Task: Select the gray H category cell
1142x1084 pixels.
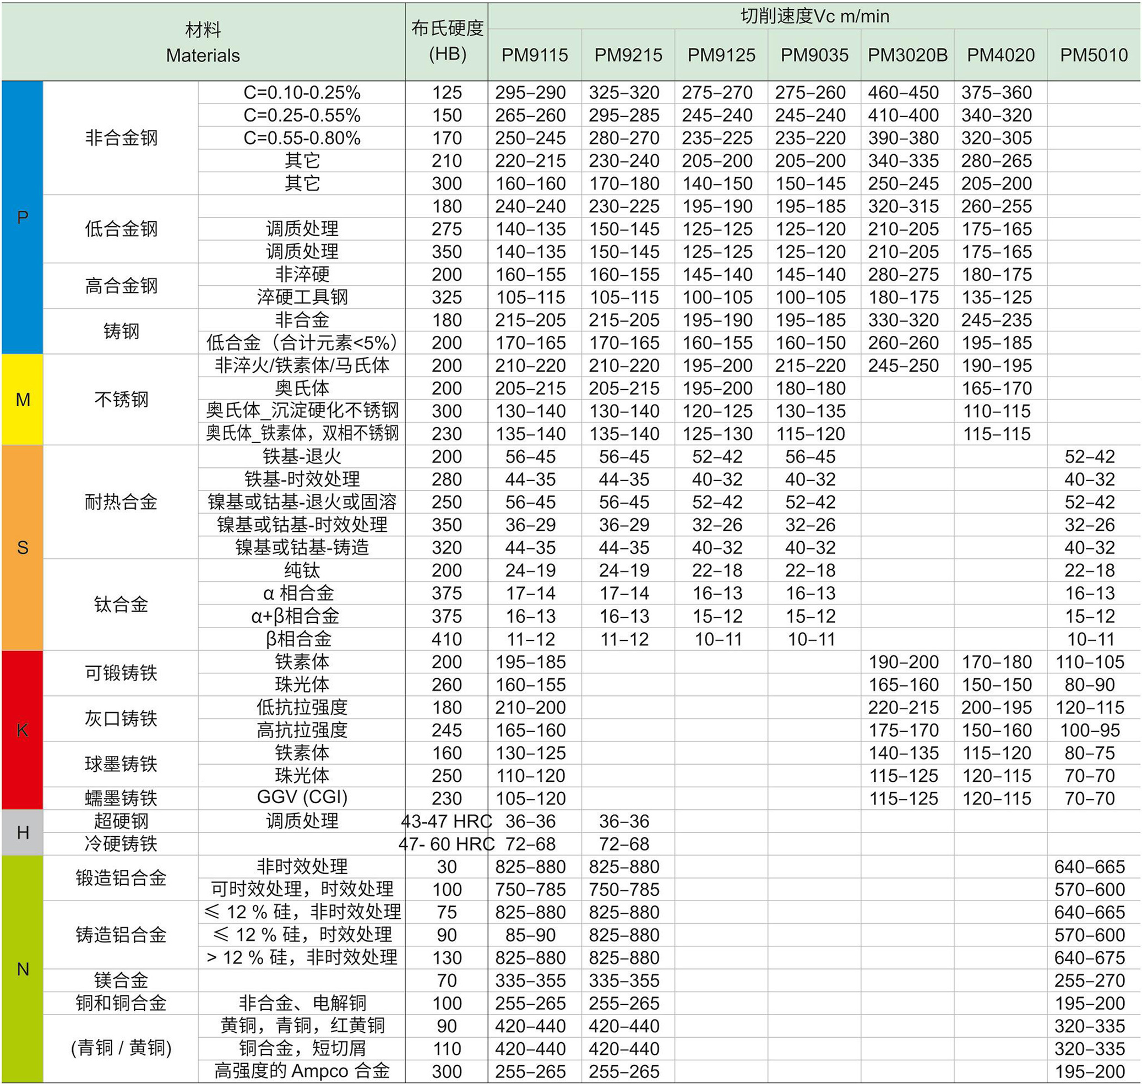Action: click(x=22, y=832)
